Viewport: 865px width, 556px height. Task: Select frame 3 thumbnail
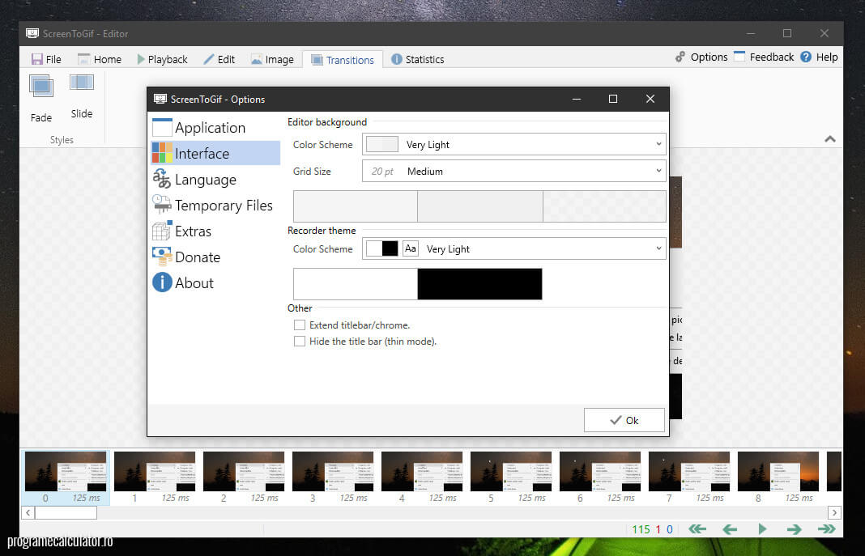pyautogui.click(x=333, y=477)
